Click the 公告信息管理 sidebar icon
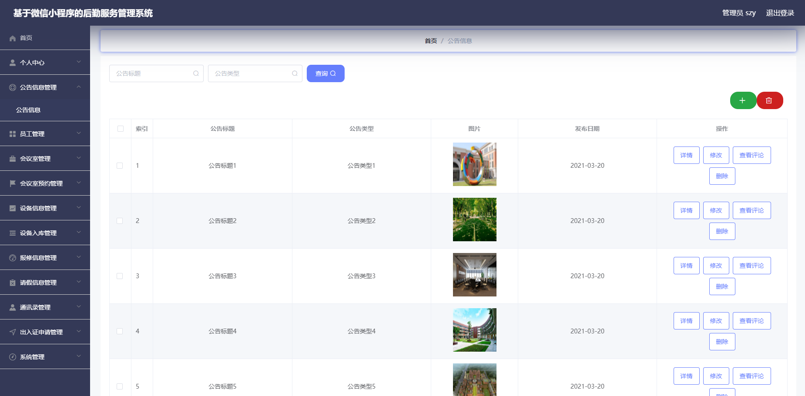The width and height of the screenshot is (805, 396). (x=13, y=87)
